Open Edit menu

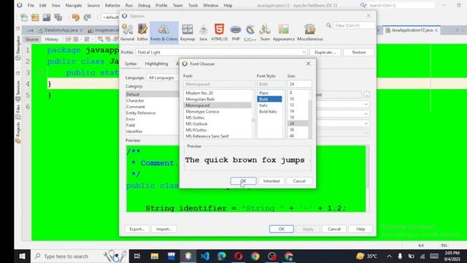(43, 5)
